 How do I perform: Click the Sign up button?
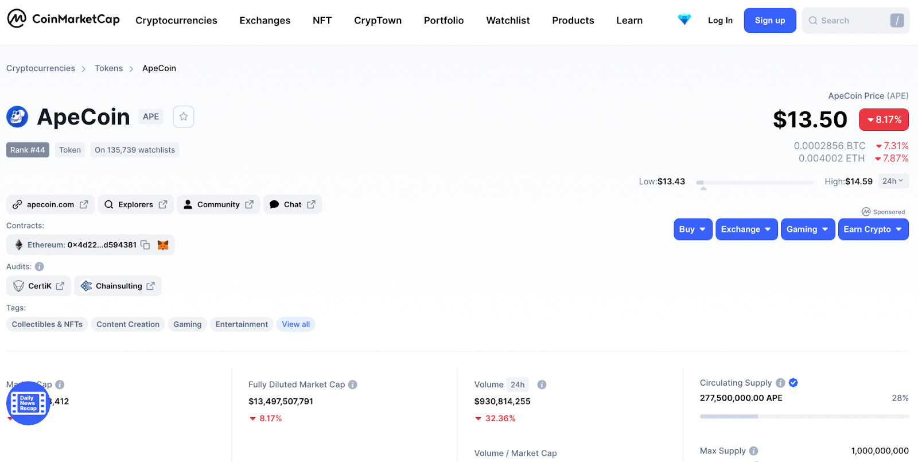click(770, 21)
